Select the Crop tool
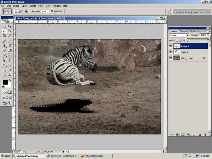This screenshot has width=212, height=159. click(4, 35)
